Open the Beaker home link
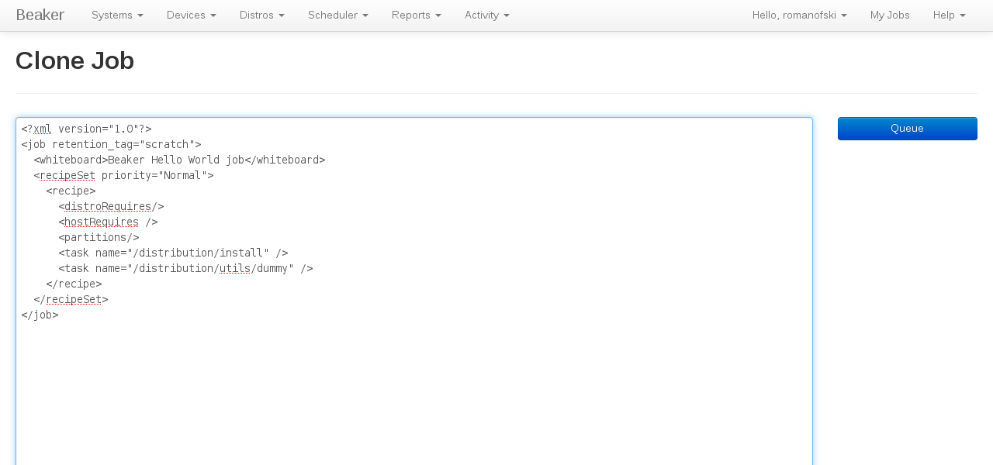Screen dimensions: 993x465 tap(40, 15)
